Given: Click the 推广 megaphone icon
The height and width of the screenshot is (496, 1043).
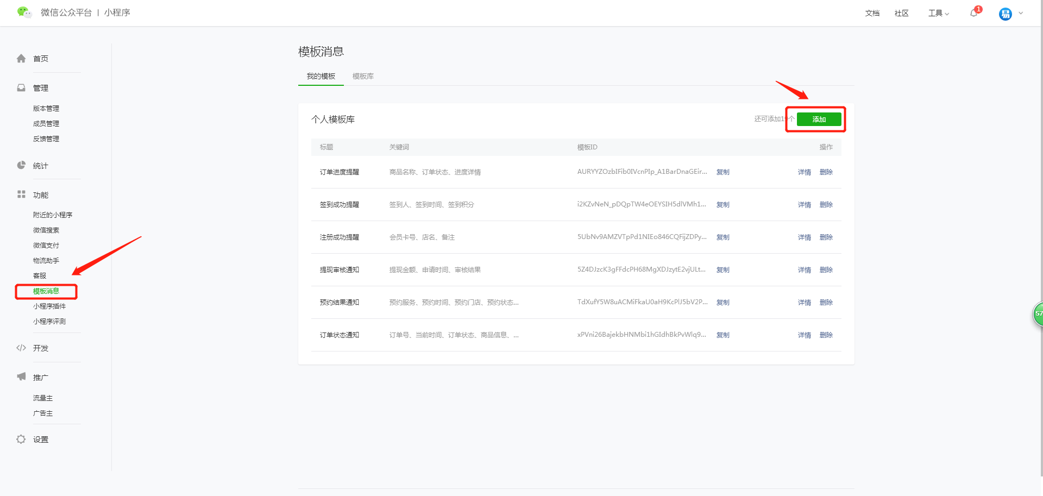Looking at the screenshot, I should pos(21,377).
